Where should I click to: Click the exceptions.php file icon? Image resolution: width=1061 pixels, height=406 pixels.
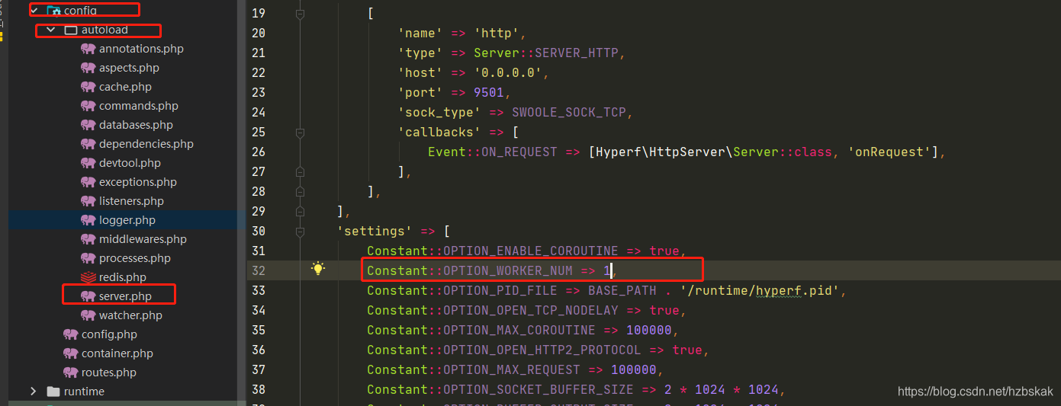click(88, 182)
